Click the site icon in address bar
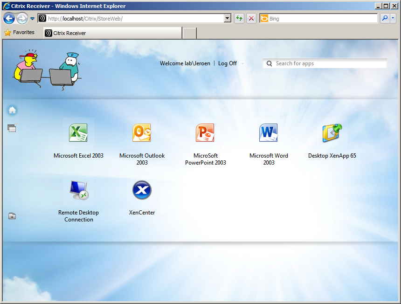The width and height of the screenshot is (401, 304). pos(42,18)
